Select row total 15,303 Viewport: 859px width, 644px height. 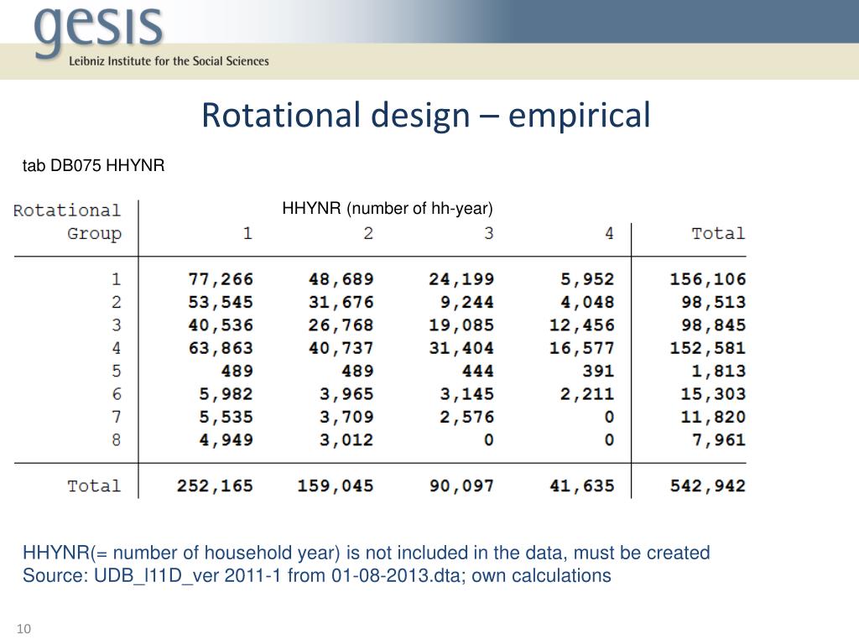coord(713,394)
